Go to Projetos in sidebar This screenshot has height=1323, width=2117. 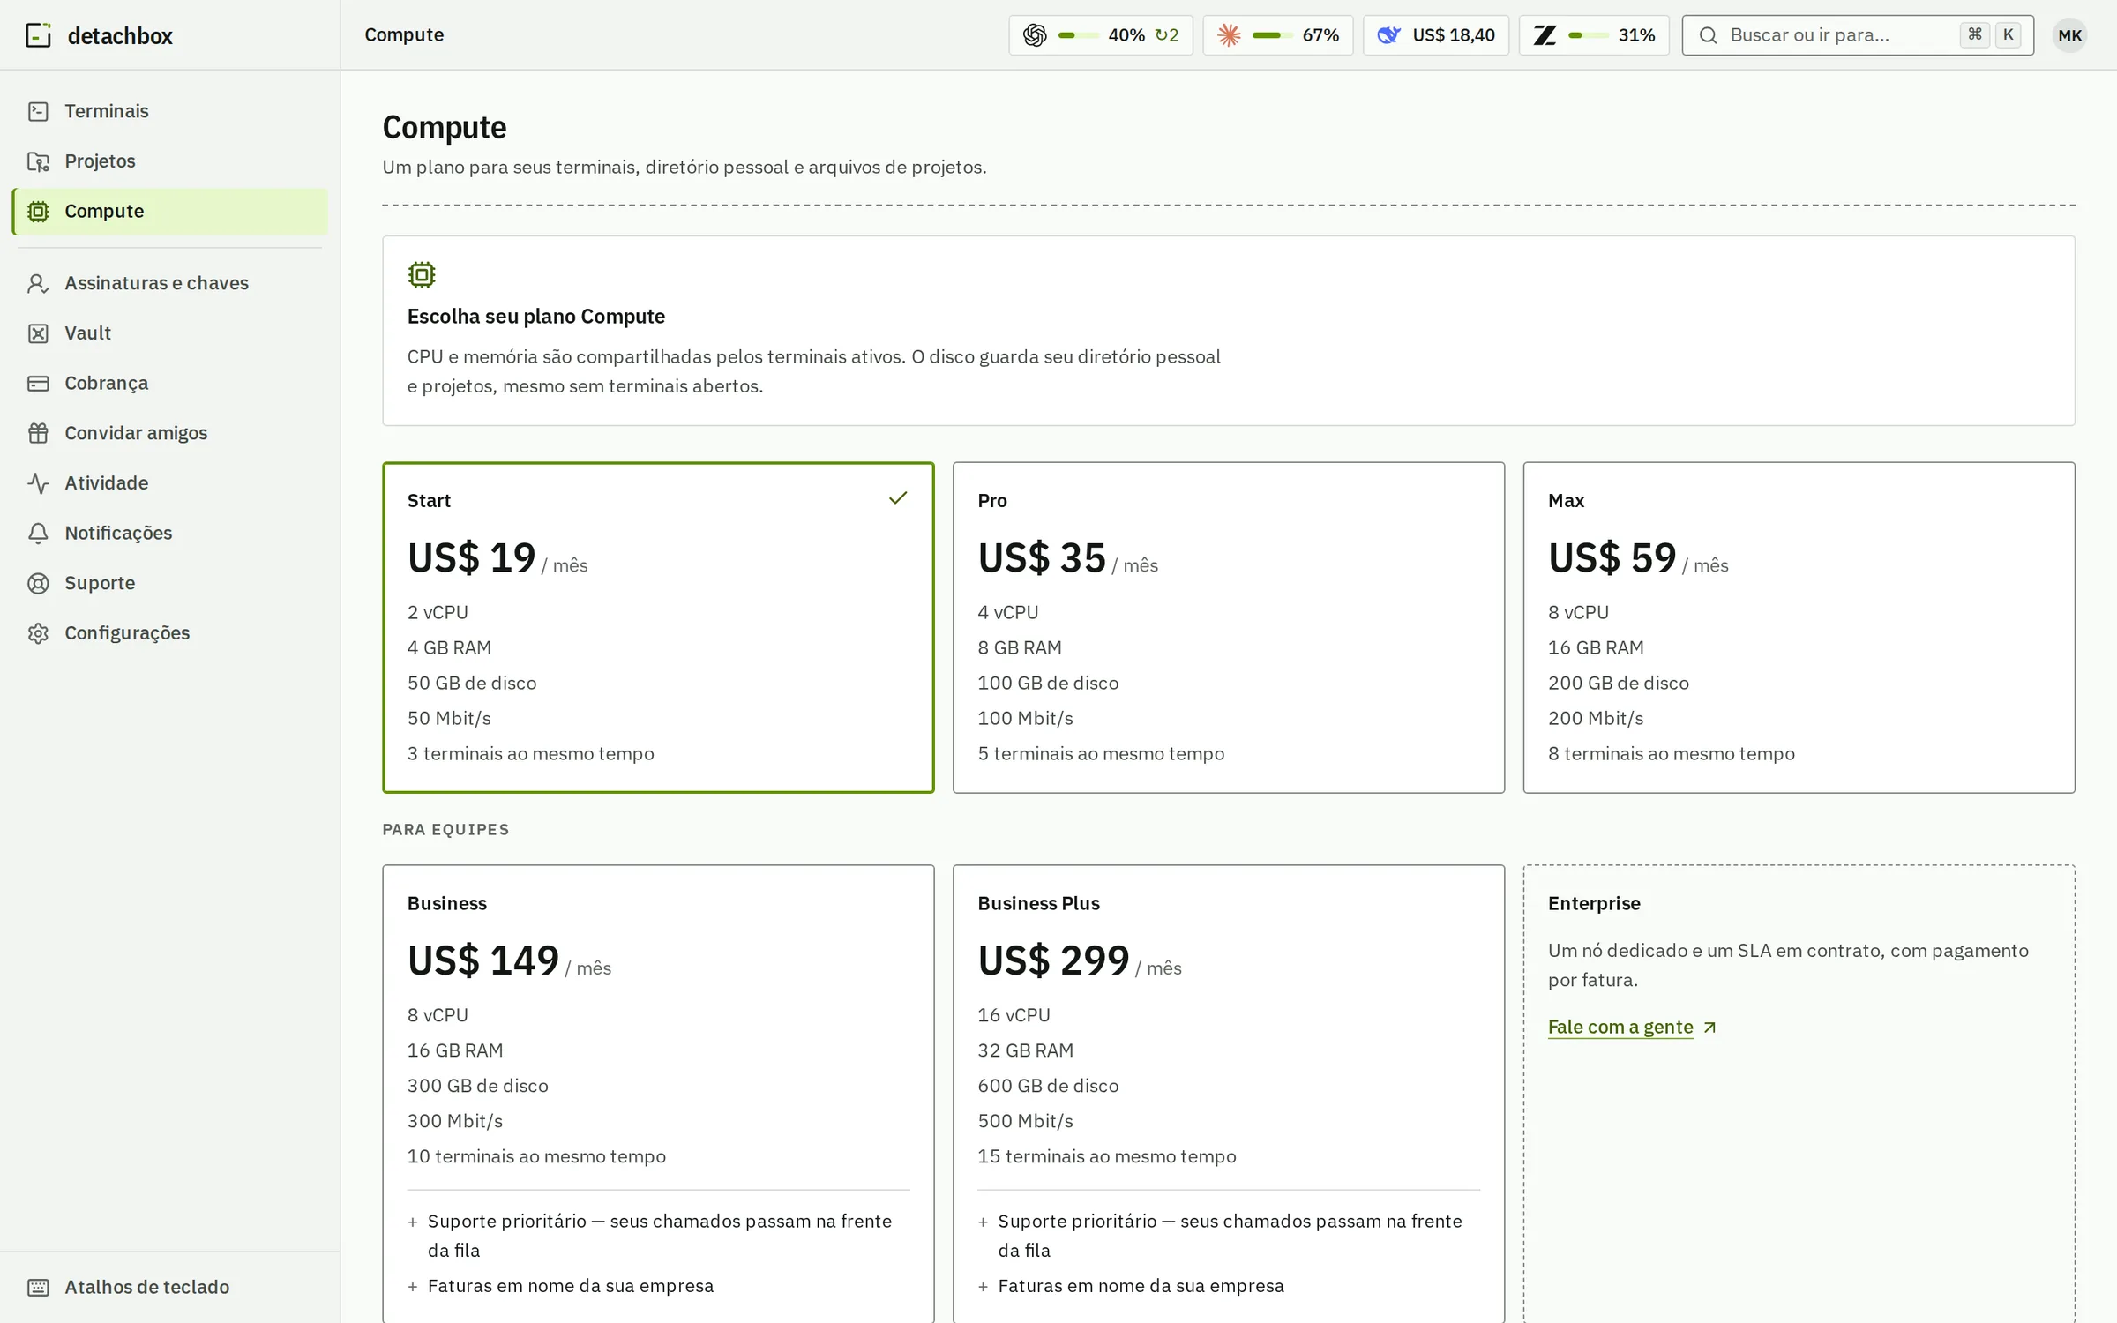point(169,161)
